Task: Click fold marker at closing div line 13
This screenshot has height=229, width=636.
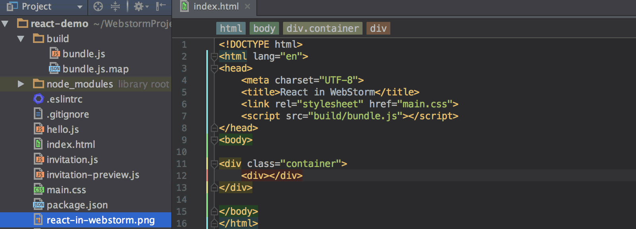Action: pyautogui.click(x=214, y=188)
